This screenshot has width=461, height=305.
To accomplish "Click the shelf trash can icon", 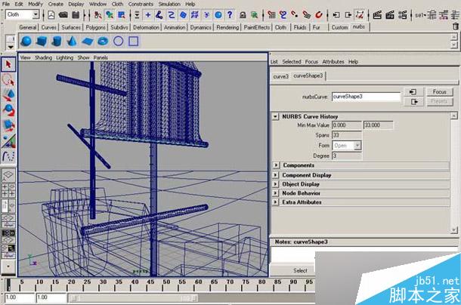I will coord(456,26).
